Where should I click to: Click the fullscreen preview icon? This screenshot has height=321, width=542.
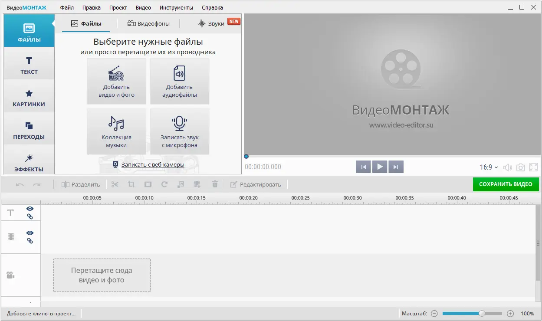(x=534, y=167)
